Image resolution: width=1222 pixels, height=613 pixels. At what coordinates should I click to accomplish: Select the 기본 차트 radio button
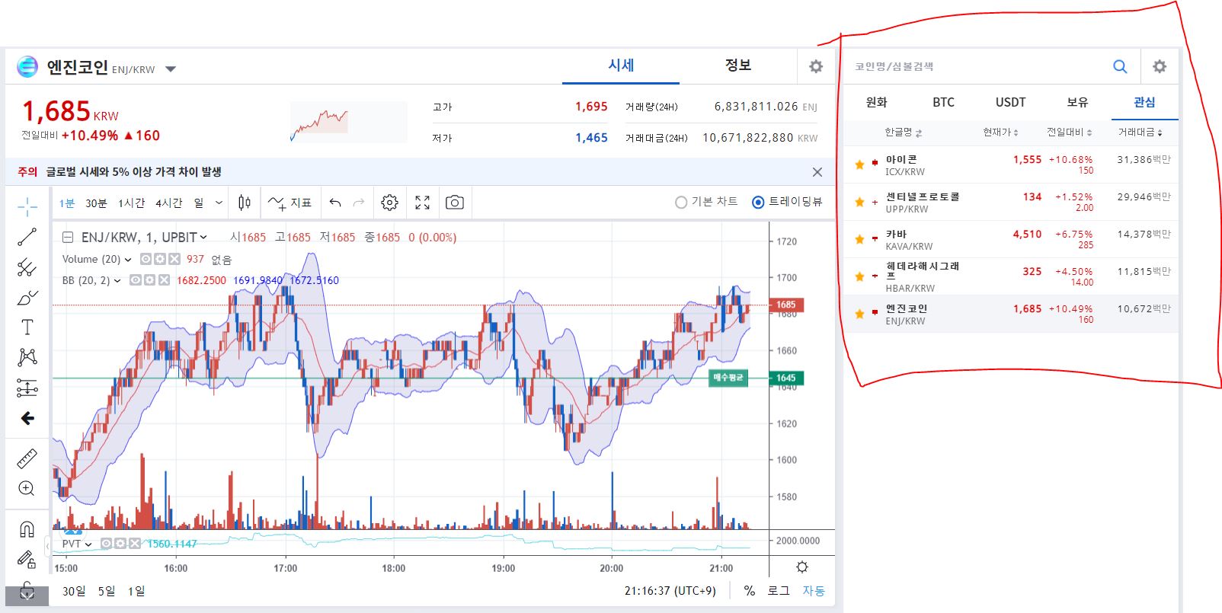click(681, 202)
